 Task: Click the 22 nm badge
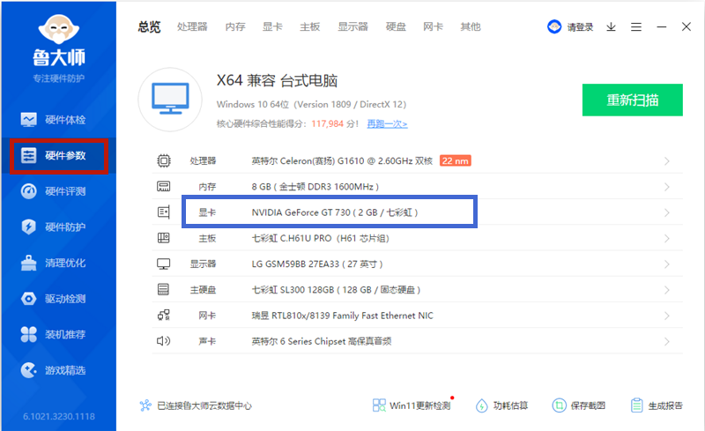click(x=455, y=160)
